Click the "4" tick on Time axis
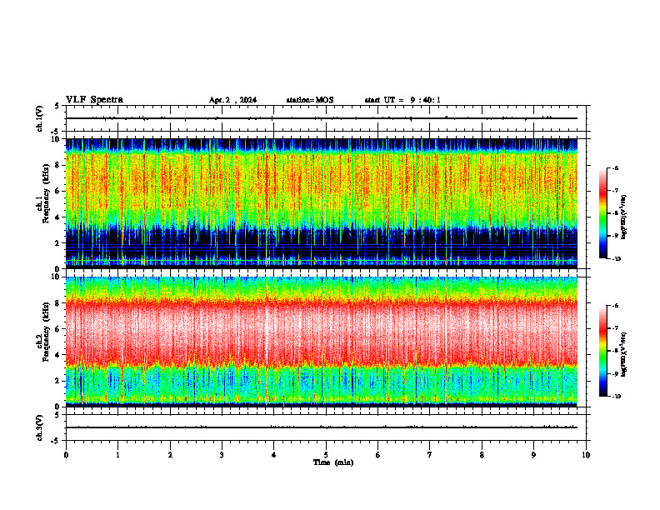The height and width of the screenshot is (510, 660). [274, 455]
